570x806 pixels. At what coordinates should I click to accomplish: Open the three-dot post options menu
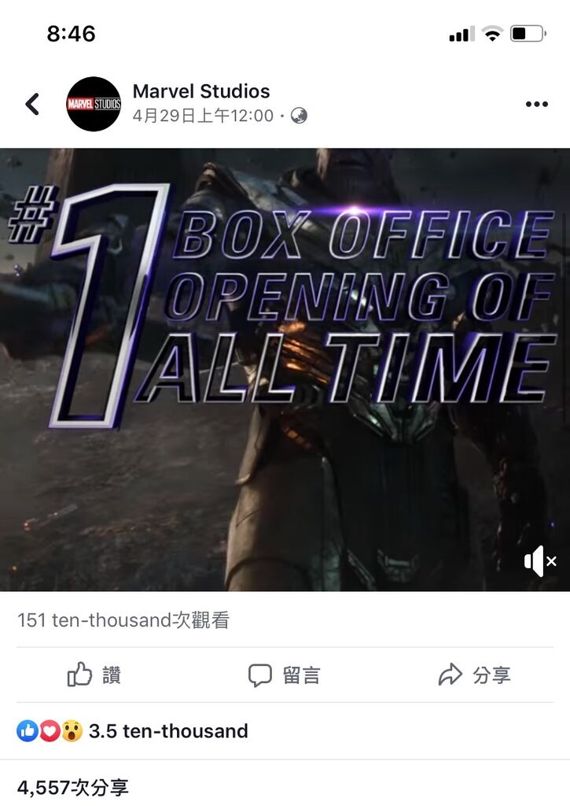537,105
